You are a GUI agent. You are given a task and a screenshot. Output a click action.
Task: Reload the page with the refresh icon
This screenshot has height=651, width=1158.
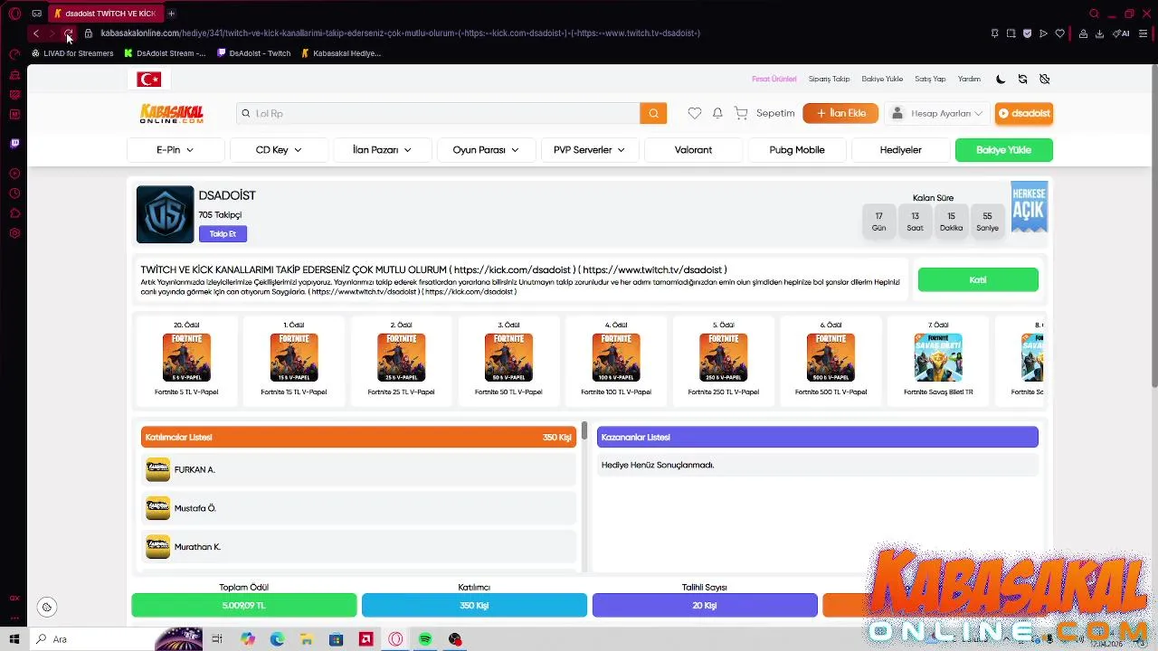68,33
